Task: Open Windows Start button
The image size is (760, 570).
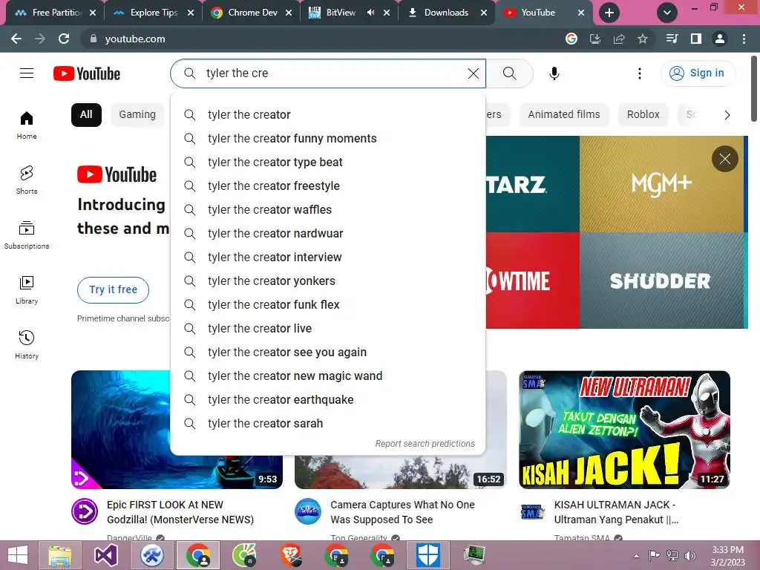Action: tap(18, 555)
